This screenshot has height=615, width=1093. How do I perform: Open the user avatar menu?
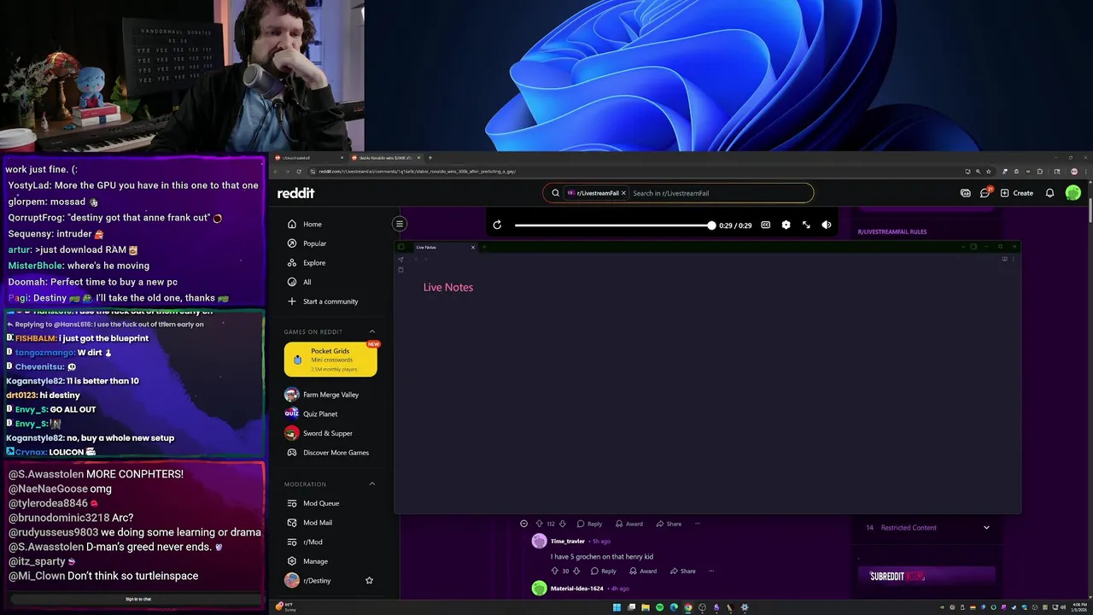pos(1073,193)
